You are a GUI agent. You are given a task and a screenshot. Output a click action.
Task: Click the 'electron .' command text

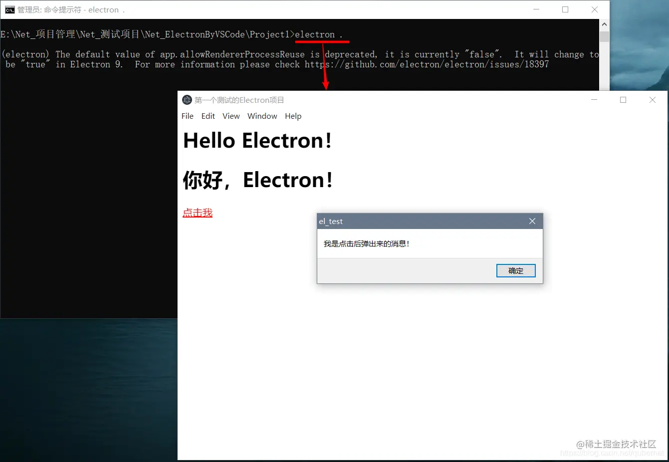319,34
